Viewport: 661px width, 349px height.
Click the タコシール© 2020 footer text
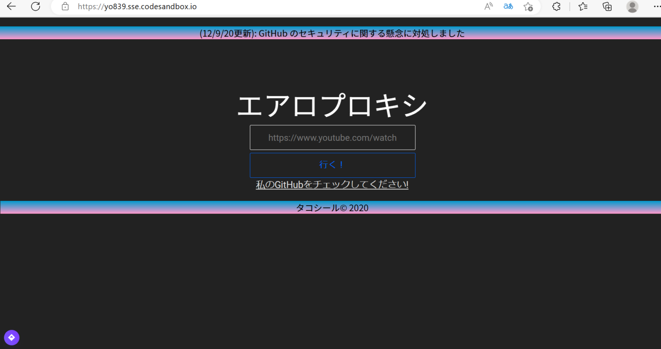pyautogui.click(x=332, y=208)
